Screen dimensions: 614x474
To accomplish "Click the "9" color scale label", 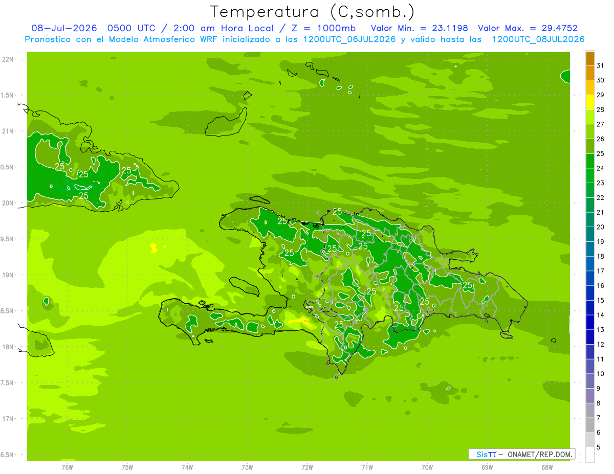I will tap(599, 389).
